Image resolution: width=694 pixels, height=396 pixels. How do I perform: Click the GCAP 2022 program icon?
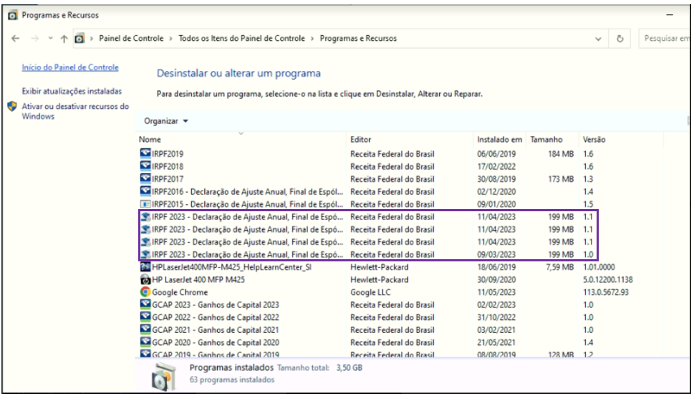click(145, 317)
